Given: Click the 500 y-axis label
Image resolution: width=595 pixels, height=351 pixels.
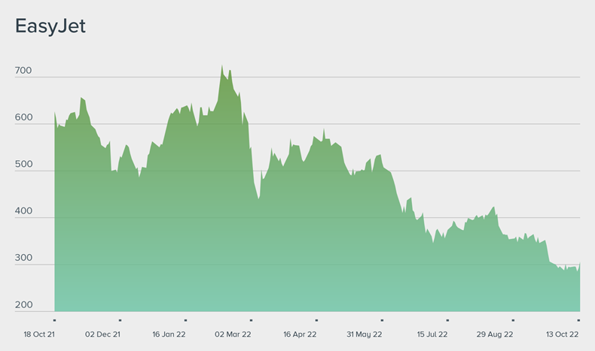Looking at the screenshot, I should [23, 165].
